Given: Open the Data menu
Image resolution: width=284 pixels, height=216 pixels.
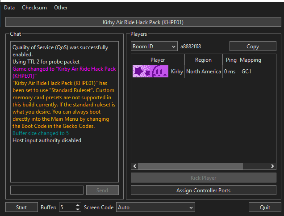Looking at the screenshot, I should click(9, 8).
